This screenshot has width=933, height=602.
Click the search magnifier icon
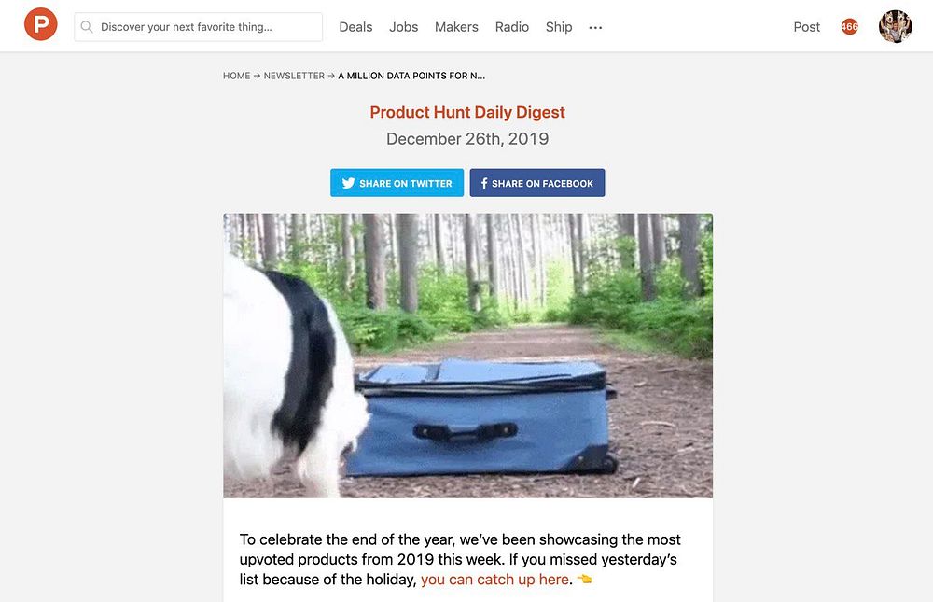[x=87, y=27]
